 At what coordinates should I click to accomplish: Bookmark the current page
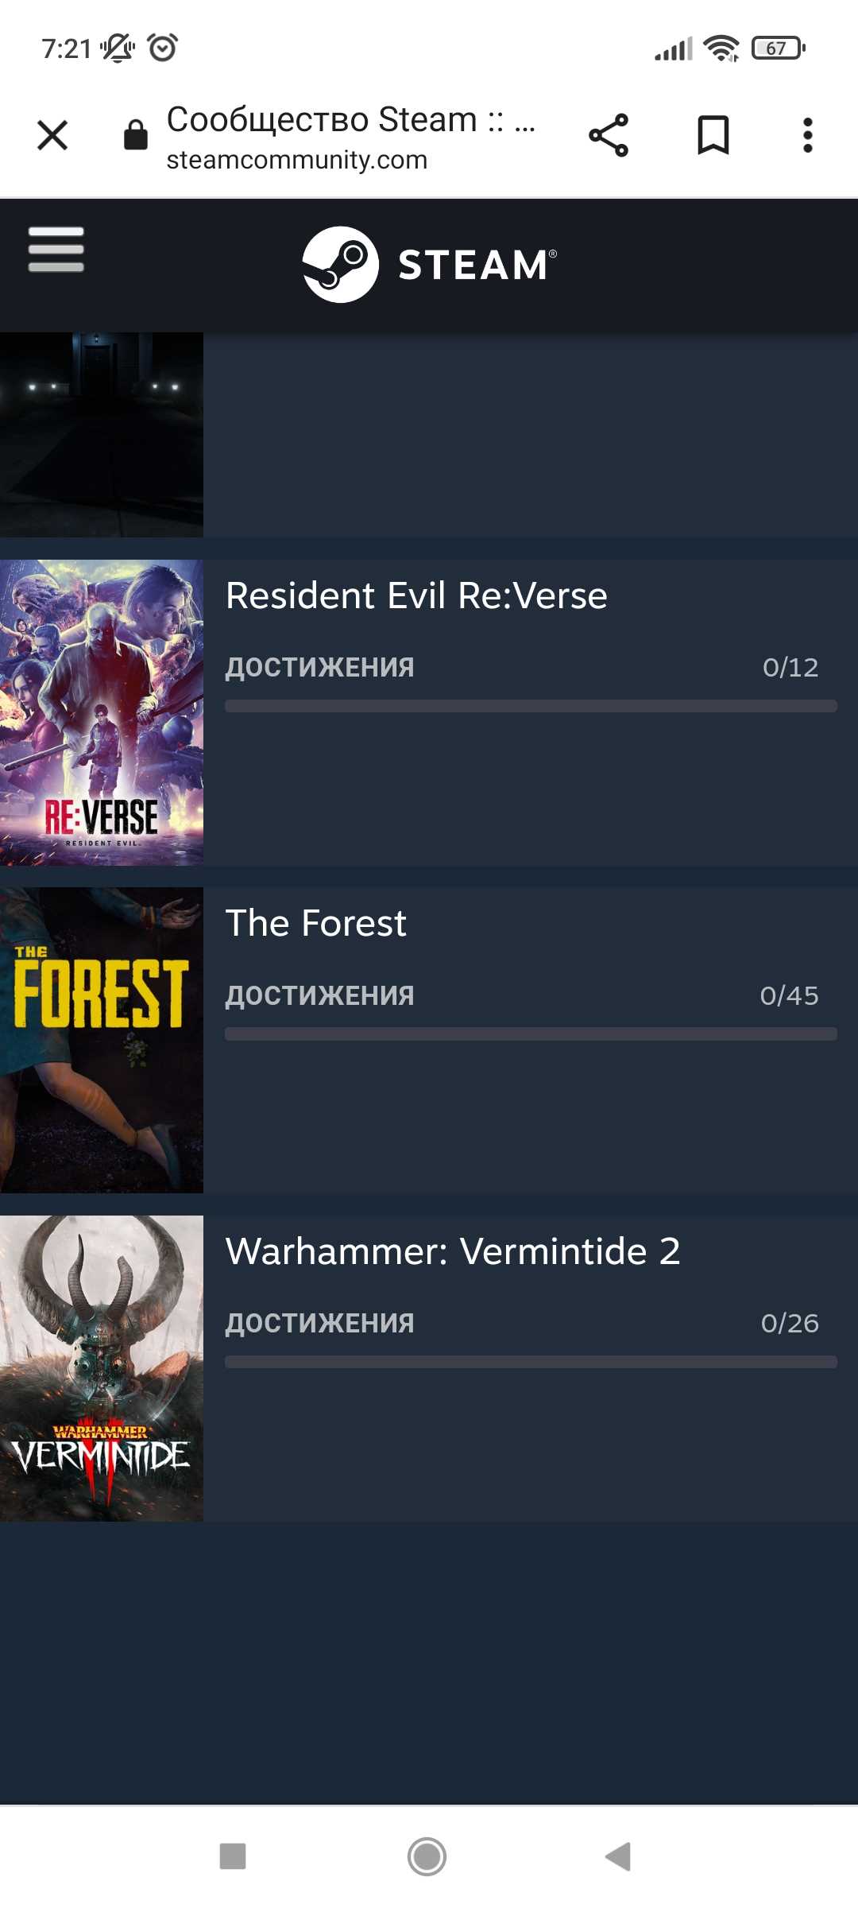[x=713, y=135]
